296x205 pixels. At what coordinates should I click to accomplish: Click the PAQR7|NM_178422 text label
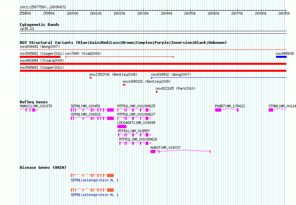230,106
